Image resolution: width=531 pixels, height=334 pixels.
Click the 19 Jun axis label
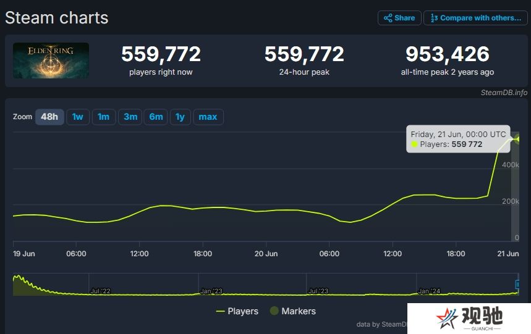pyautogui.click(x=23, y=254)
